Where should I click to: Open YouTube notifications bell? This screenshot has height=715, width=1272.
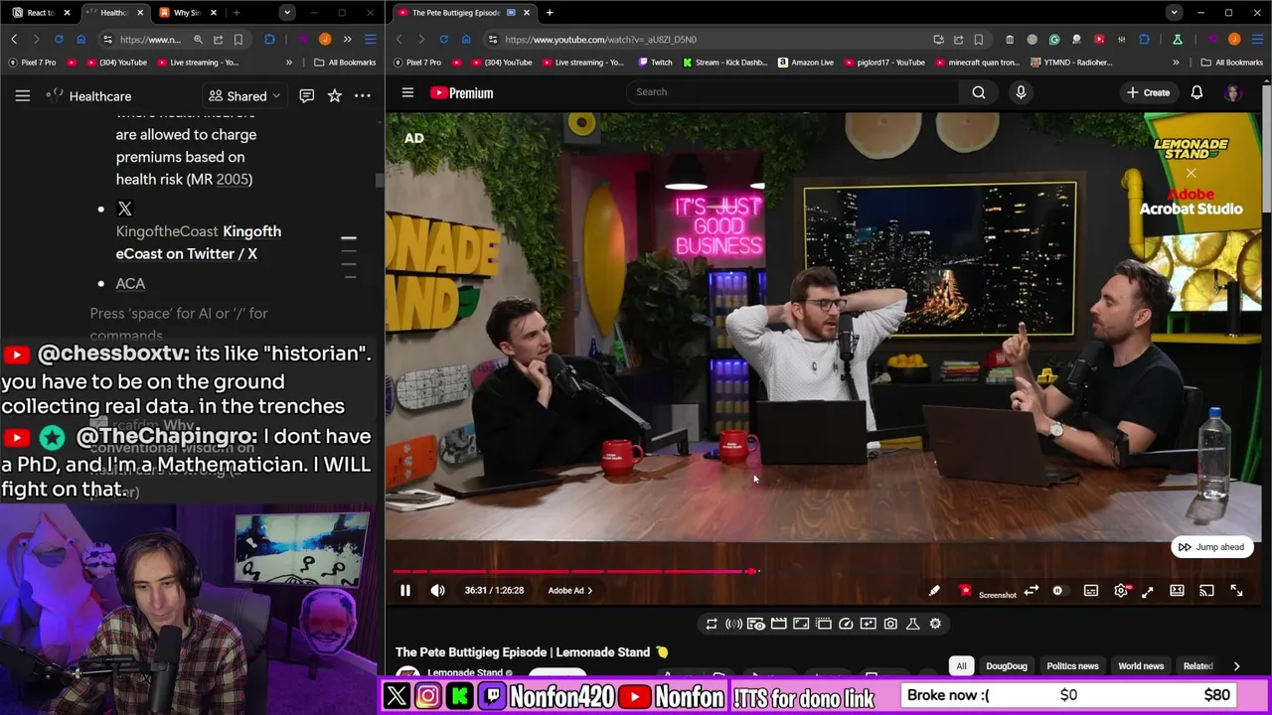click(x=1196, y=92)
